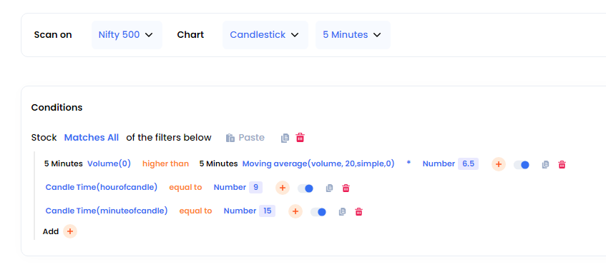Edit the Volume(0) indicator
The height and width of the screenshot is (267, 606).
point(109,164)
